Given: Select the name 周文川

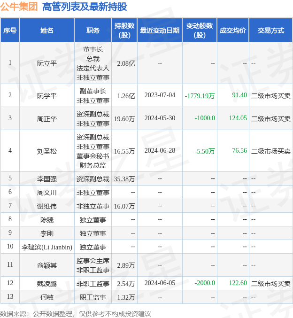Looking at the screenshot, I should (x=47, y=193).
